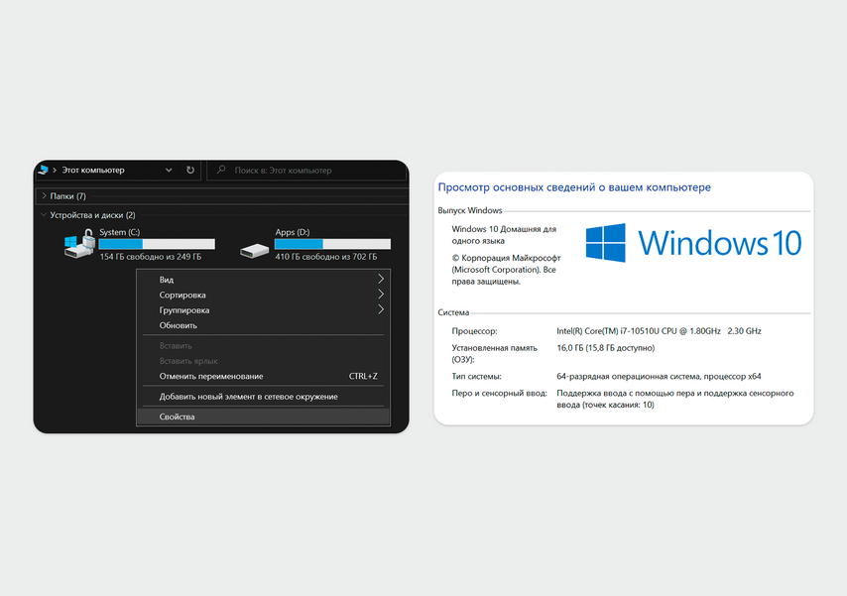Refresh the Explorer view with the reload icon
Viewport: 847px width, 596px height.
(x=190, y=171)
